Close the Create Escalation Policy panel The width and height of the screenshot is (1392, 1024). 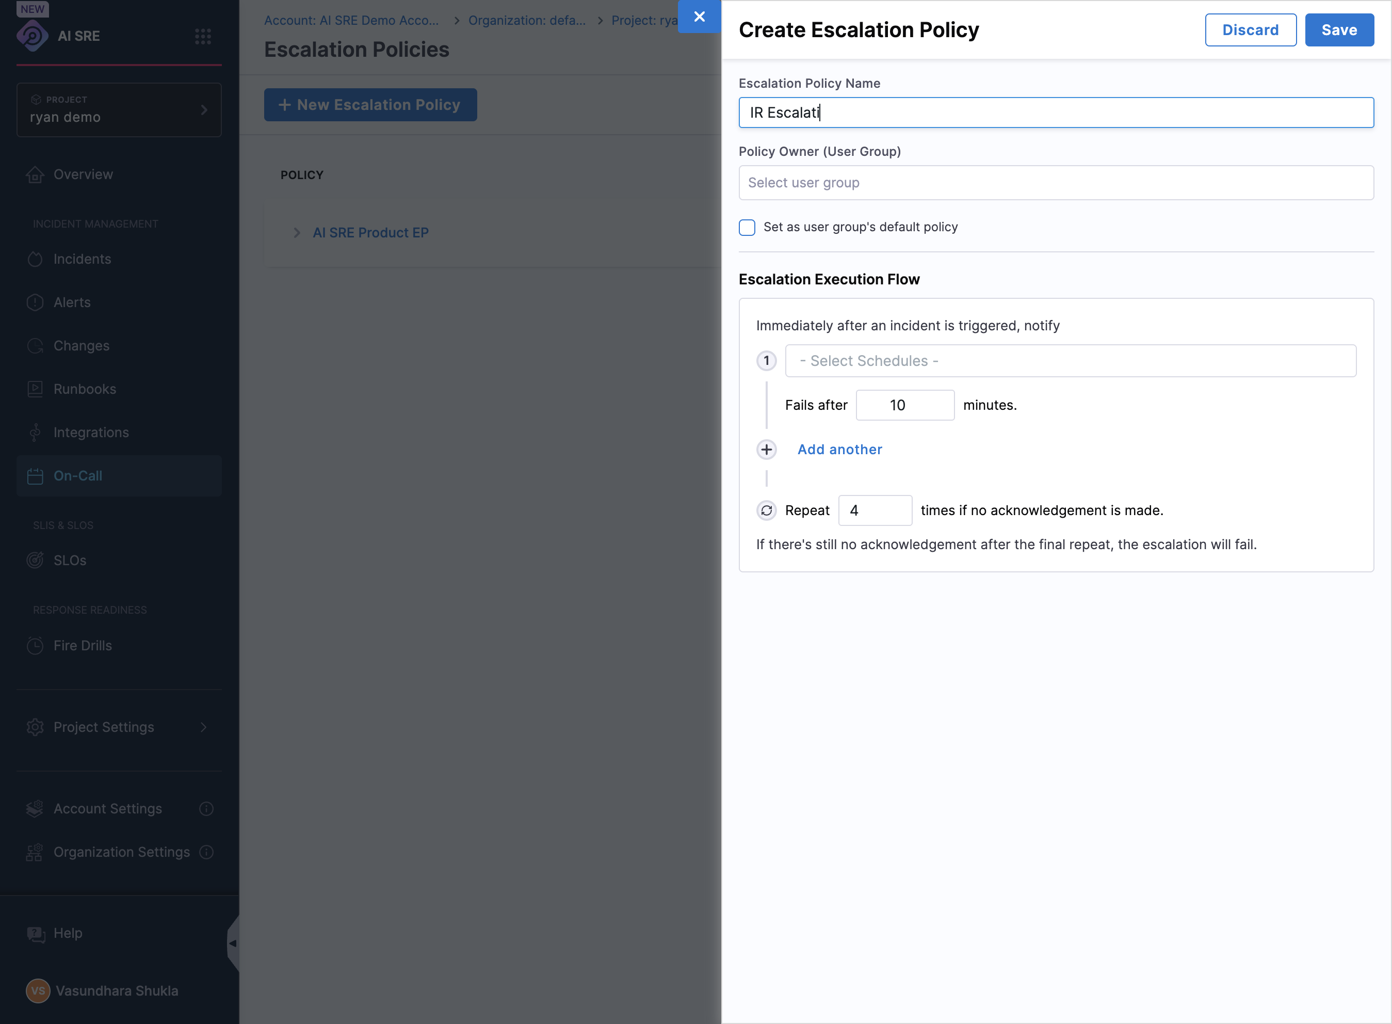tap(699, 17)
